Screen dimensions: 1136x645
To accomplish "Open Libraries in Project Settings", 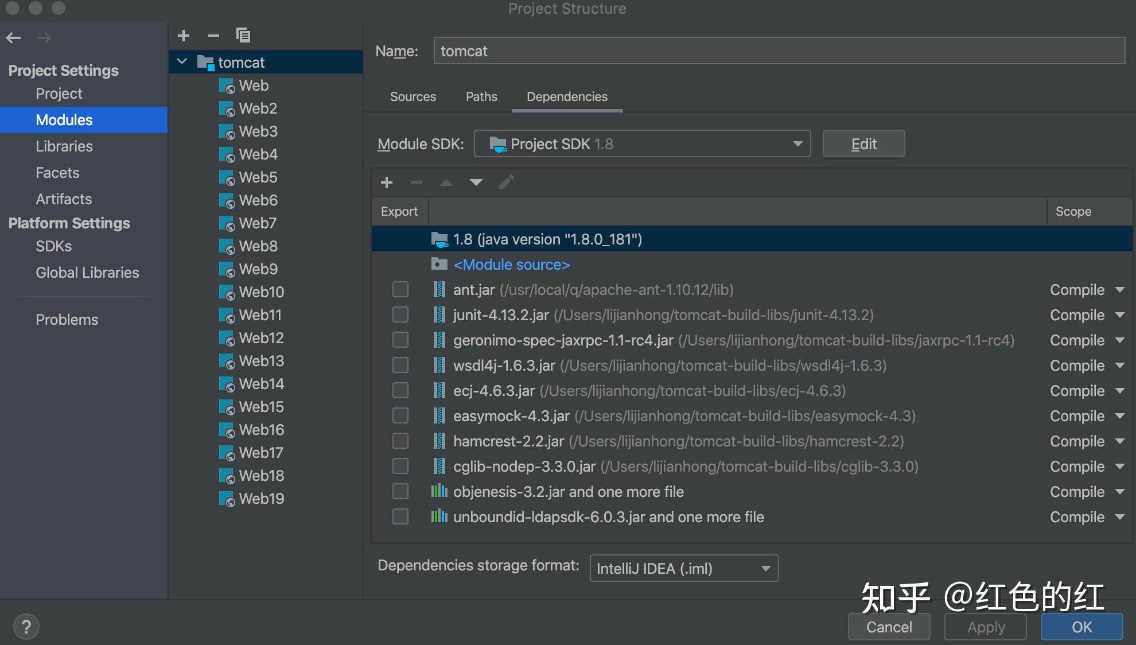I will coord(64,146).
